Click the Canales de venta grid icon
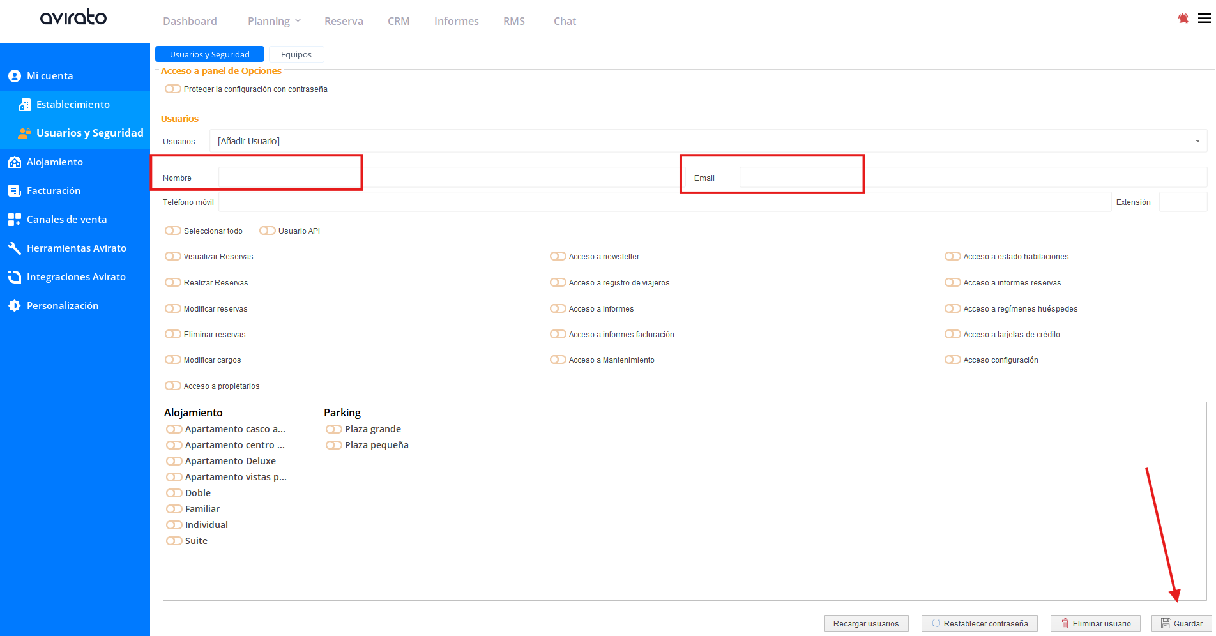This screenshot has width=1216, height=636. coord(15,220)
